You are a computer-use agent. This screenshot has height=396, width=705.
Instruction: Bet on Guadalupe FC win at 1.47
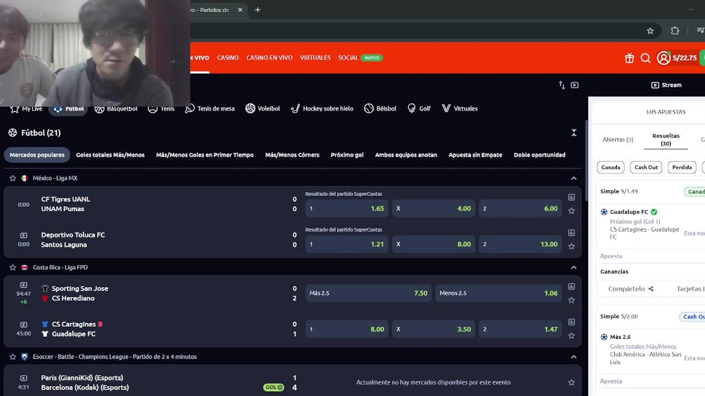click(x=520, y=329)
